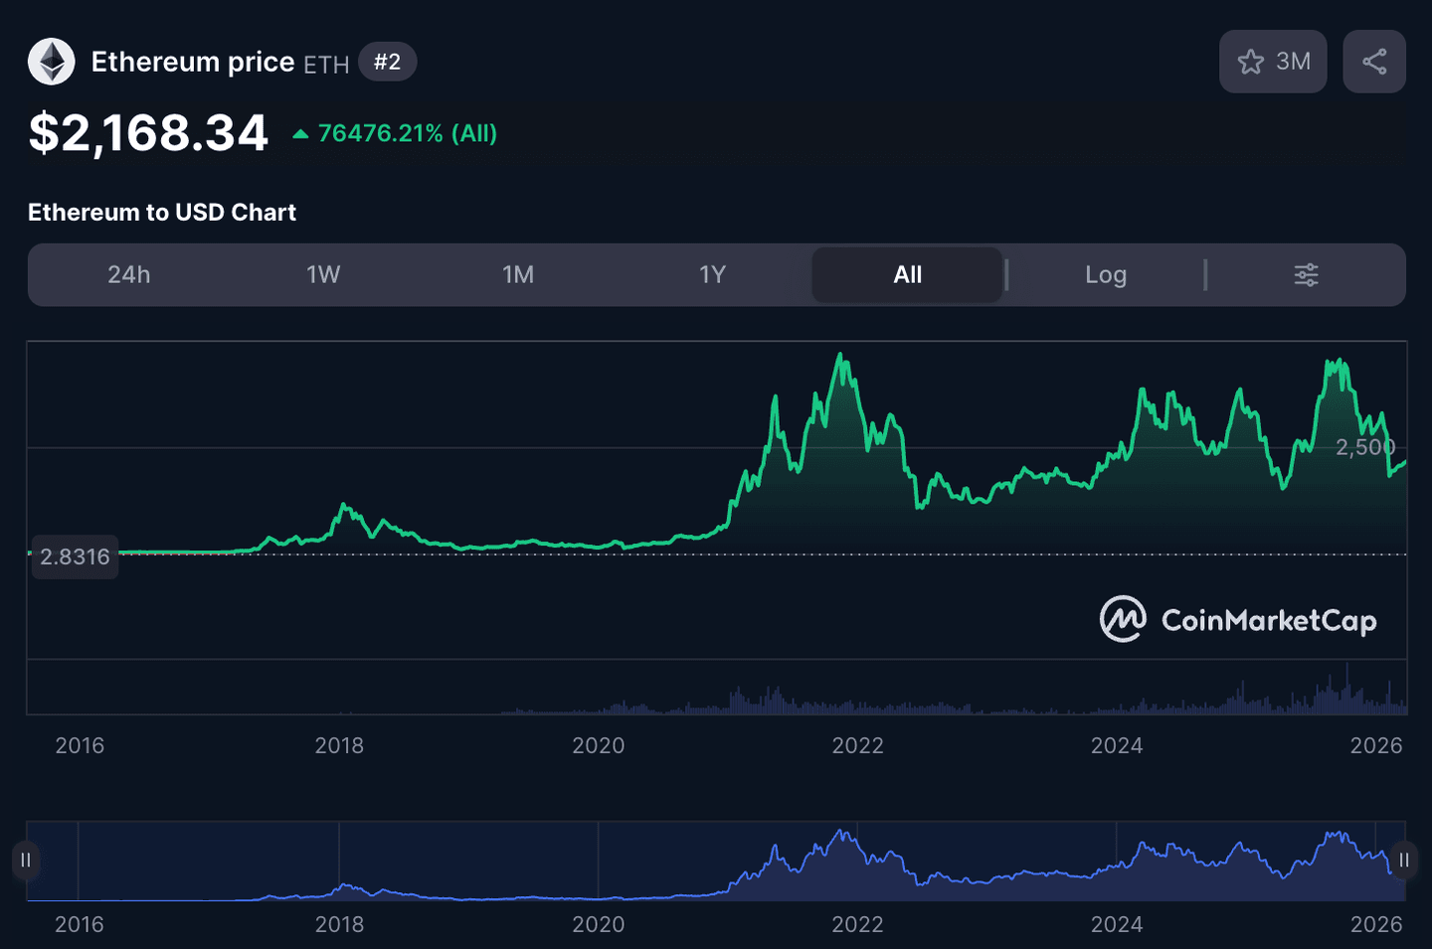The height and width of the screenshot is (949, 1432).
Task: Toggle the Log scale option
Action: coord(1105,275)
